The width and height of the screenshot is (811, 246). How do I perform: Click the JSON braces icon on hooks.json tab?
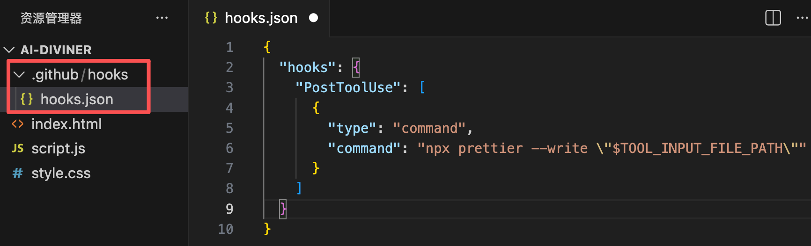211,18
